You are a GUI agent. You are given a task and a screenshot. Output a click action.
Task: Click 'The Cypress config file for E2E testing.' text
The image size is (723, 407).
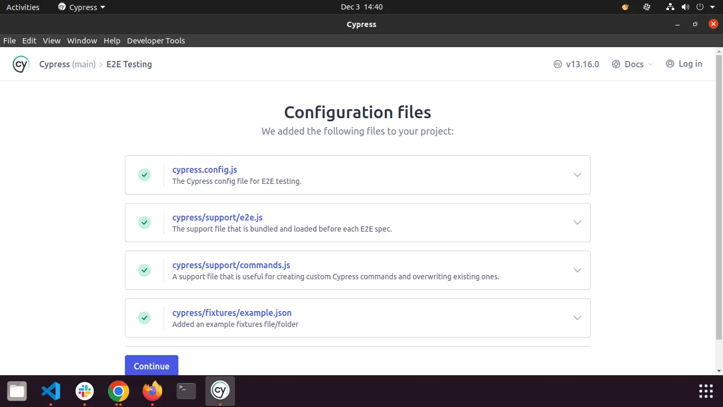(x=237, y=181)
